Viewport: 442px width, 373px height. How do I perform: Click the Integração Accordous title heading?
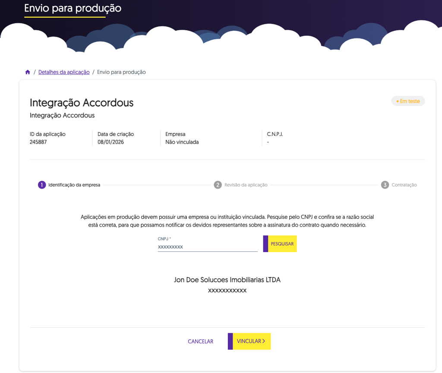click(x=82, y=103)
